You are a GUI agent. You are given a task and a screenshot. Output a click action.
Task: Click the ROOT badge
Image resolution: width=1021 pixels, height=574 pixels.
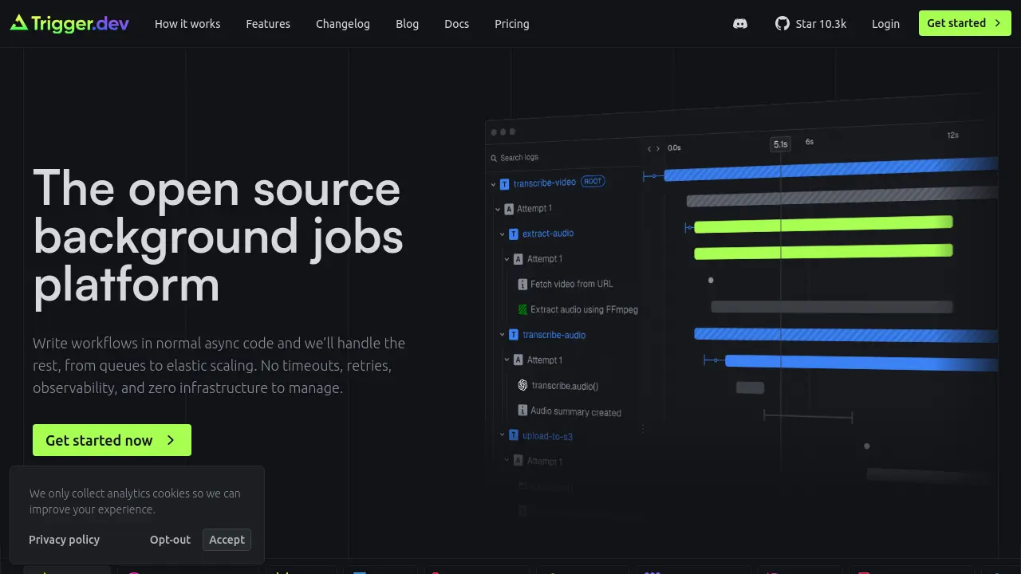(593, 181)
